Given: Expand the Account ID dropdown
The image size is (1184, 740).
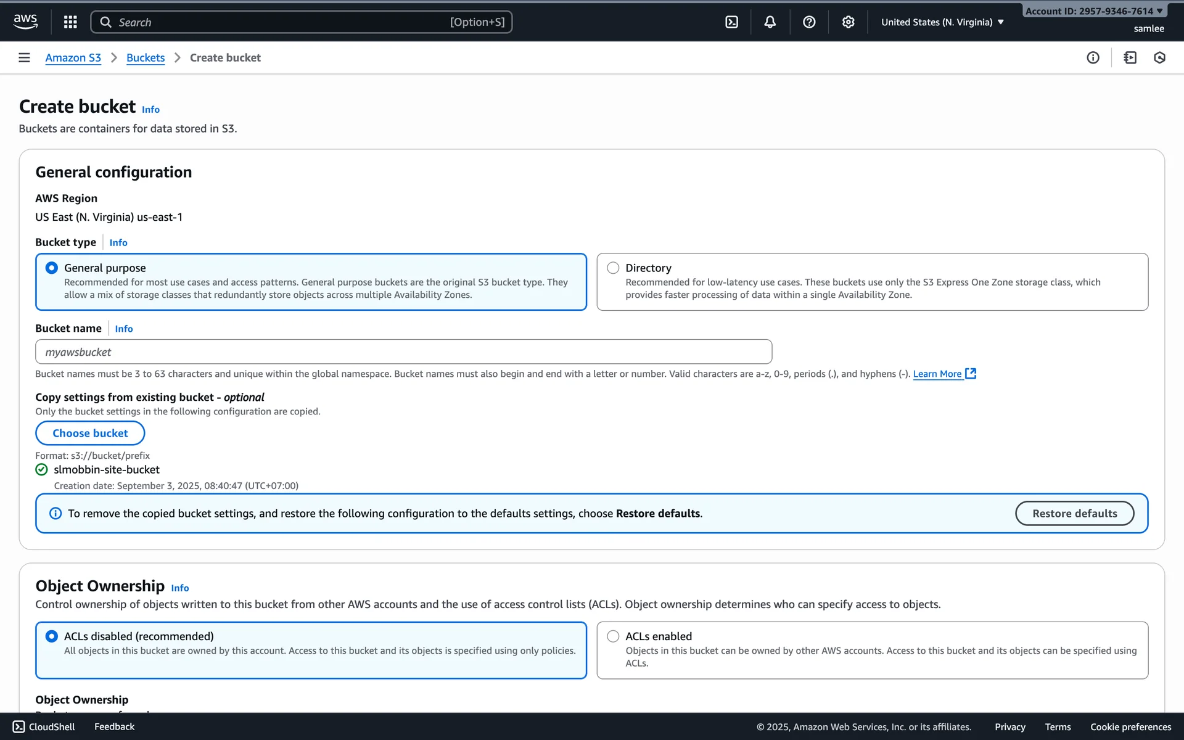Looking at the screenshot, I should pos(1093,11).
